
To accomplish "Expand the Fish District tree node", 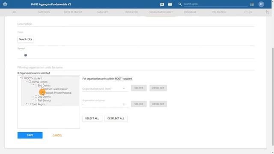I will pyautogui.click(x=33, y=100).
